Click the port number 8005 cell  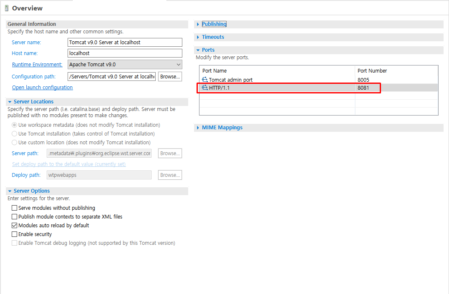pos(396,80)
